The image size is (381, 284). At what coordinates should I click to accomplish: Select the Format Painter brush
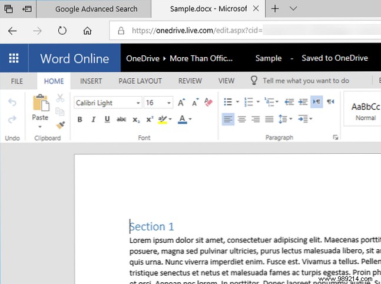click(x=60, y=125)
